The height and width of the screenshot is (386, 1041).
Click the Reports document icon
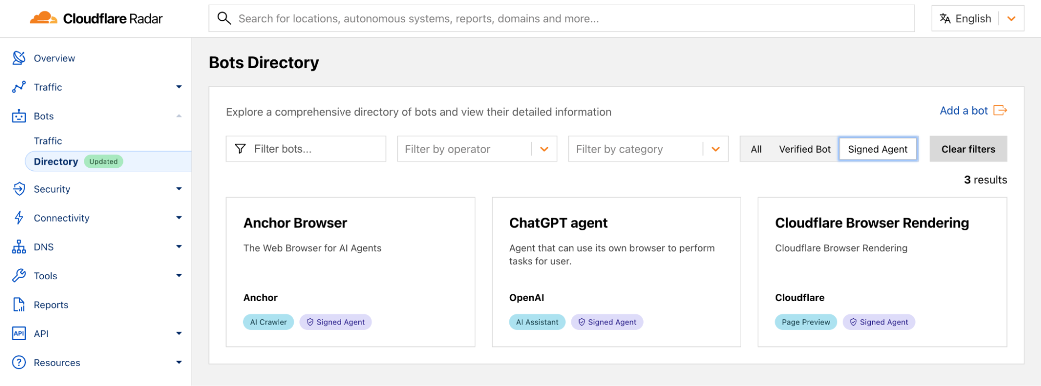(x=19, y=305)
